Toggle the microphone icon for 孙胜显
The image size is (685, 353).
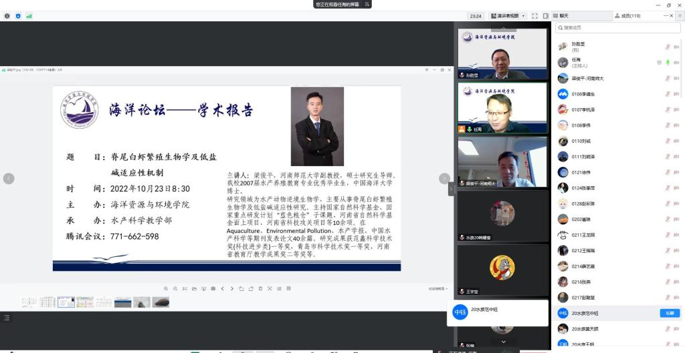click(x=667, y=47)
